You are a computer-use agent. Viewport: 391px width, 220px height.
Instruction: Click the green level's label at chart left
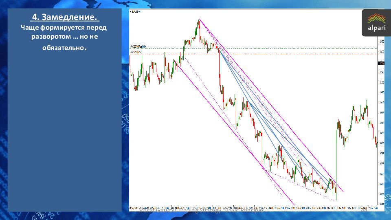136,46
